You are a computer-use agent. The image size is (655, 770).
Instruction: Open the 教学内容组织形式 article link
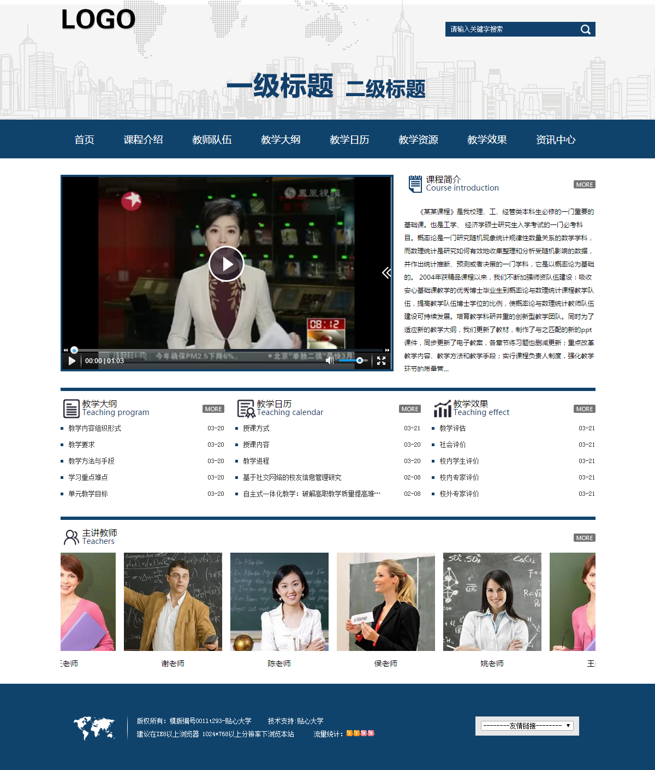pos(94,428)
